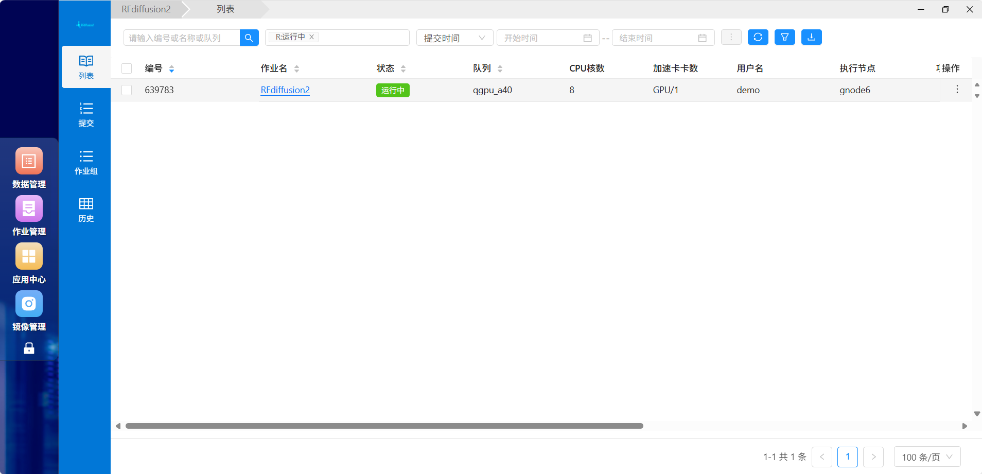
Task: Select page 1 button
Action: pos(847,457)
